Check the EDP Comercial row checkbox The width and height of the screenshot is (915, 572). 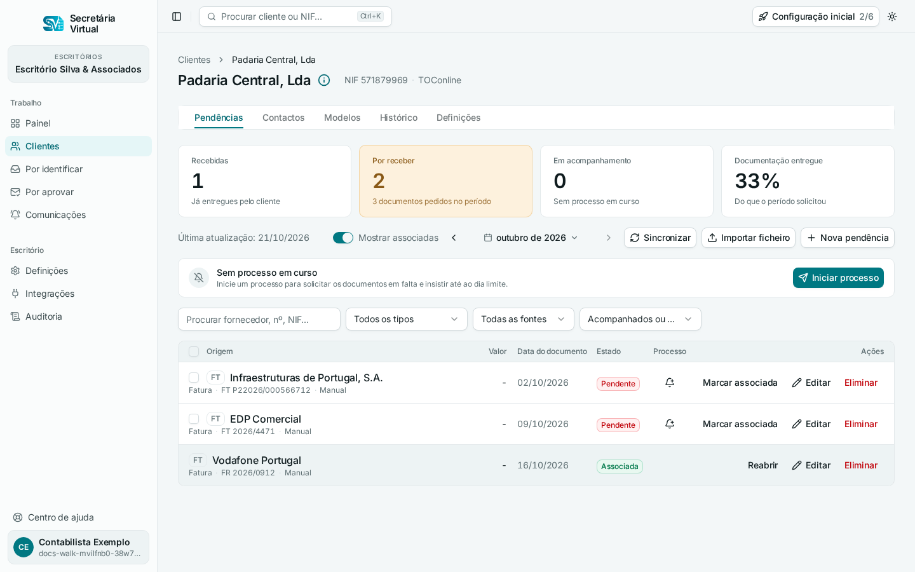tap(194, 419)
